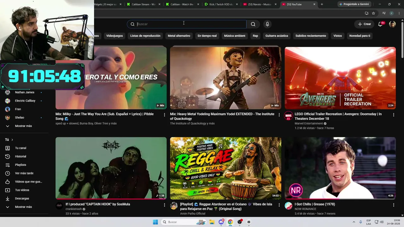This screenshot has width=404, height=227.
Task: Switch to the Naruto - Musica tab
Action: pos(260,4)
